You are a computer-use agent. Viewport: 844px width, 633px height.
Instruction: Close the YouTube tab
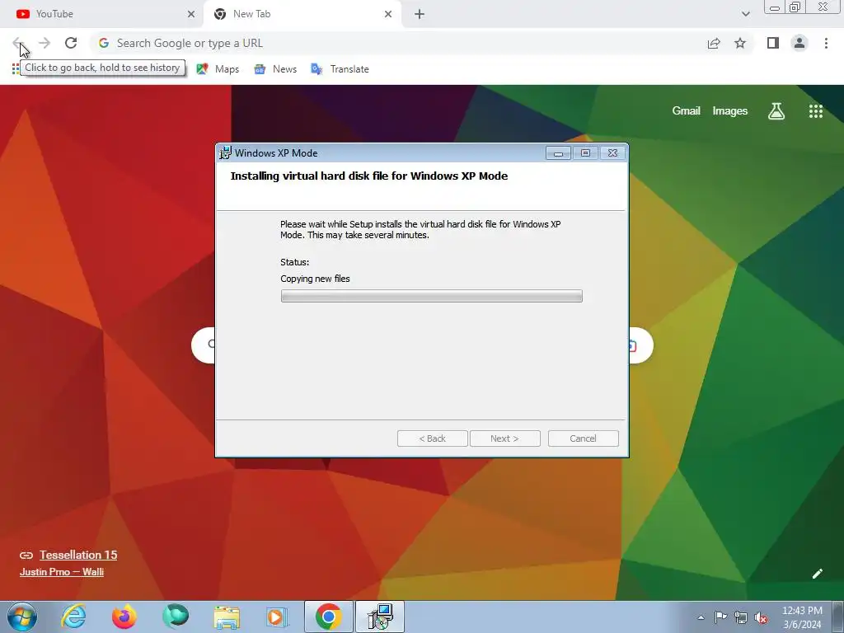[x=190, y=14]
